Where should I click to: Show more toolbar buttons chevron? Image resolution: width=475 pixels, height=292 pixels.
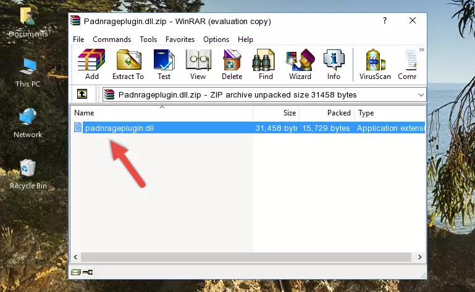[x=422, y=49]
